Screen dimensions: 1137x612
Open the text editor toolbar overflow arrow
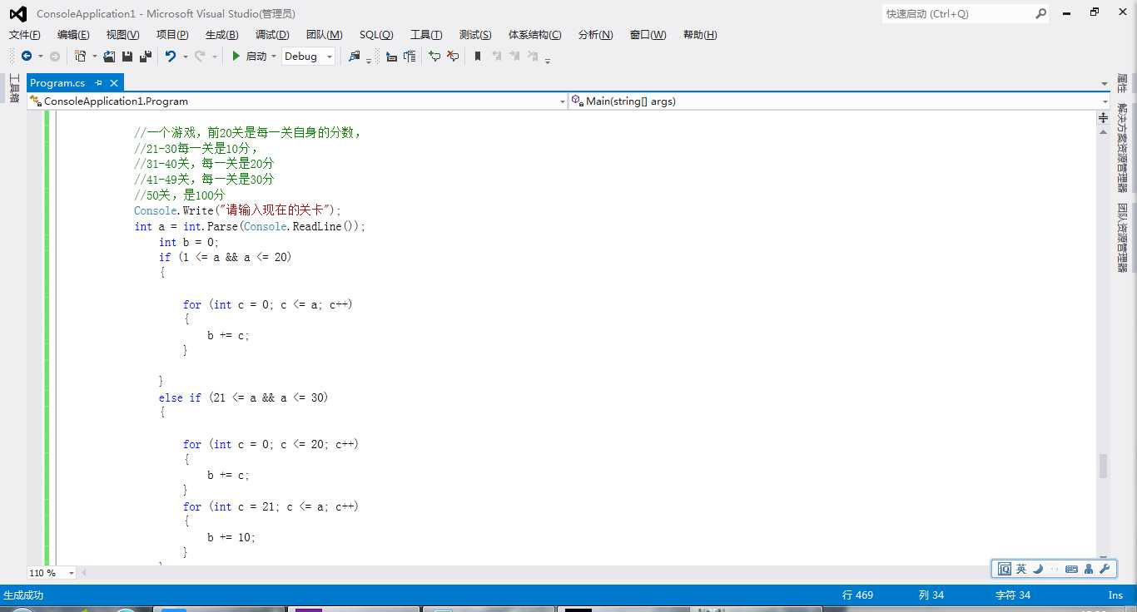548,59
